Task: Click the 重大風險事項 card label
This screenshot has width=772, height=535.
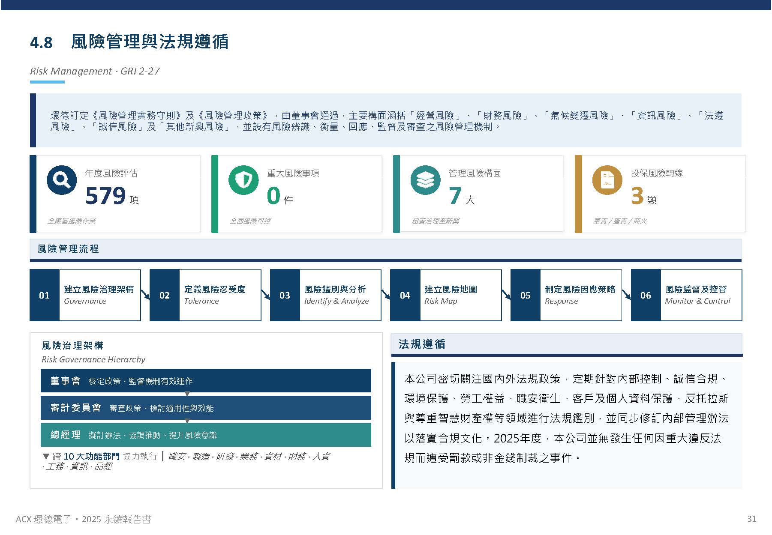Action: point(293,173)
